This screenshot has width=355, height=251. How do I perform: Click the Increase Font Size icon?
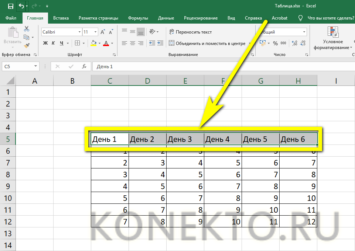(103, 32)
